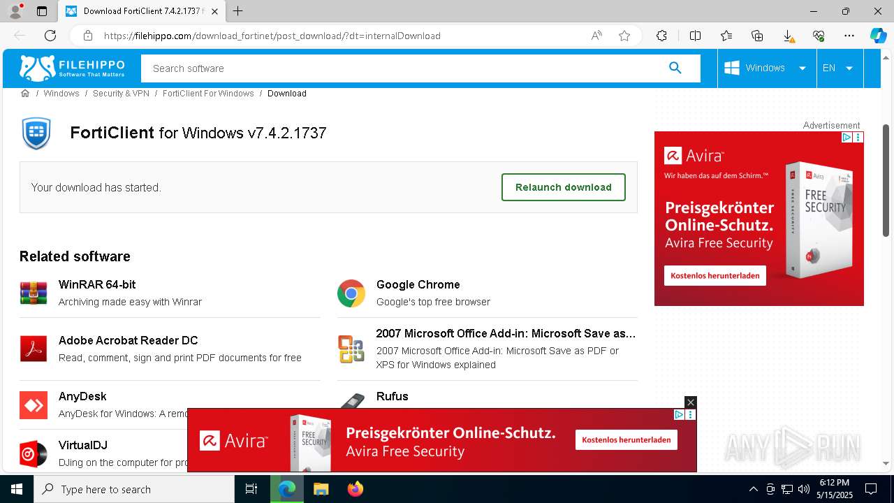Toggle split screen view icon
894x503 pixels.
(x=695, y=36)
